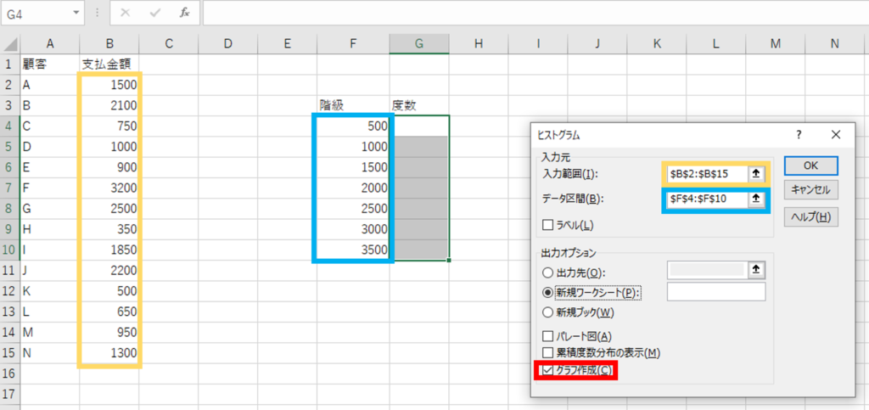The height and width of the screenshot is (410, 869).
Task: Toggle the グラフ作成 checkbox
Action: point(548,371)
